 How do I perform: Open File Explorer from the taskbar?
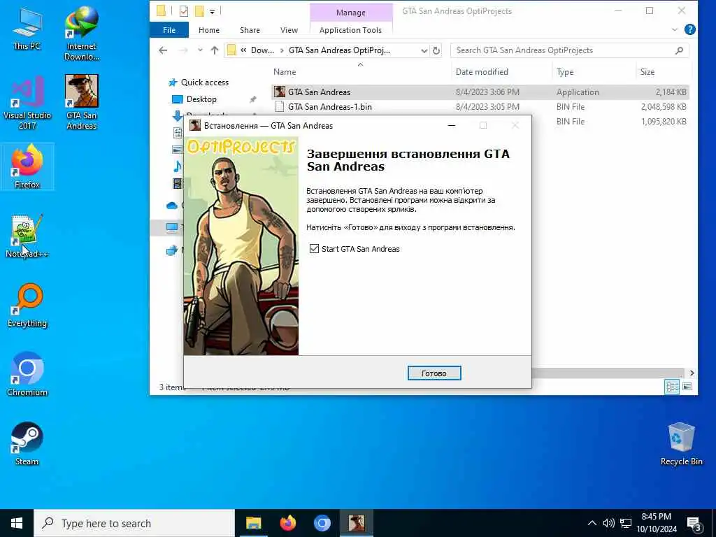click(253, 523)
